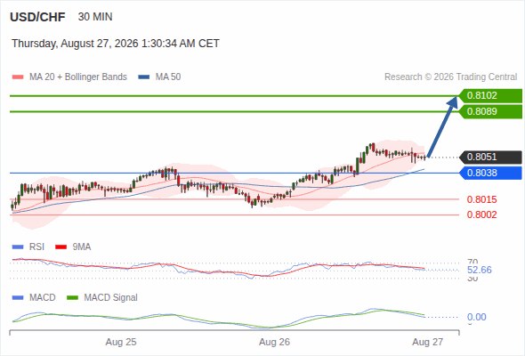525x356 pixels.
Task: Click the 0.8102 resistance price tag
Action: (490, 95)
